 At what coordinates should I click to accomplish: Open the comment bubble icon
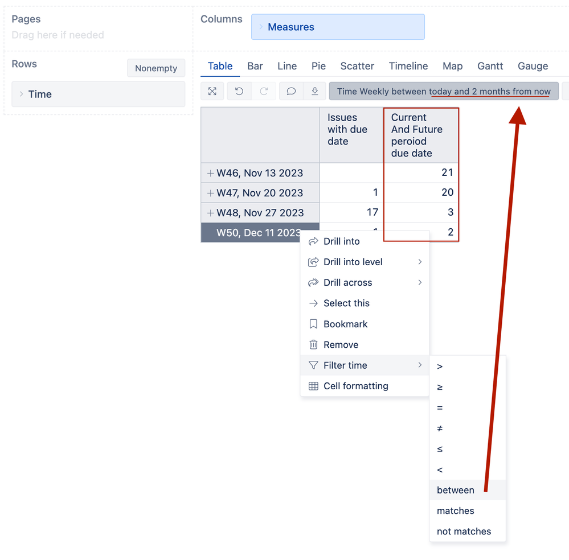point(290,91)
